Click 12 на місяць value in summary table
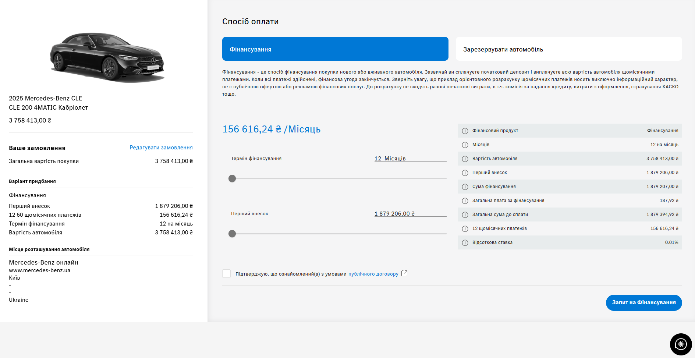Screen dimensions: 695x358 tap(664, 145)
